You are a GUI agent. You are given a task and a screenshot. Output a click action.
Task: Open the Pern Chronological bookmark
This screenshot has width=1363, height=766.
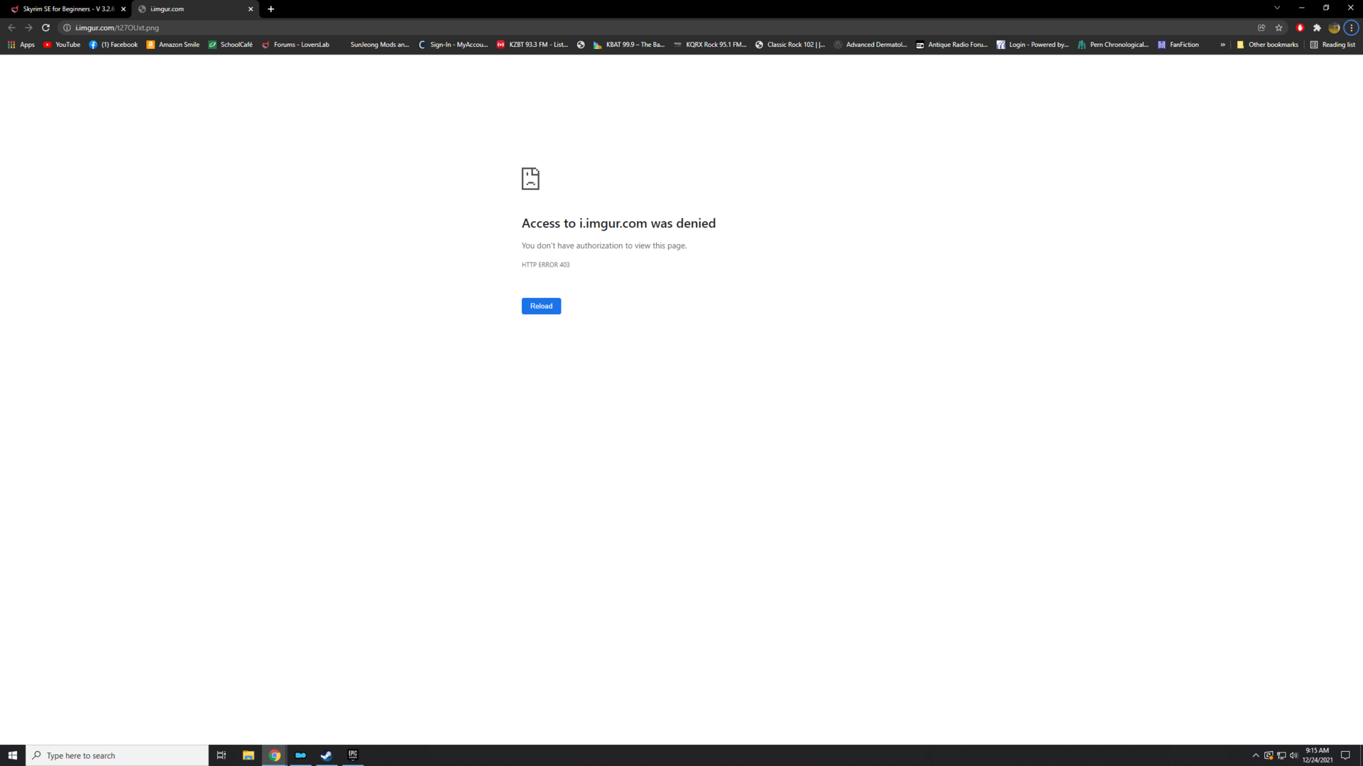pos(1113,45)
